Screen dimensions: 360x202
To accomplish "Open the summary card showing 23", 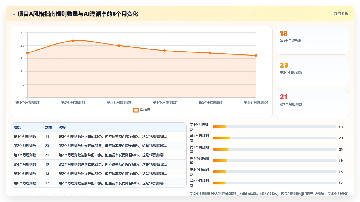I will pyautogui.click(x=312, y=72).
